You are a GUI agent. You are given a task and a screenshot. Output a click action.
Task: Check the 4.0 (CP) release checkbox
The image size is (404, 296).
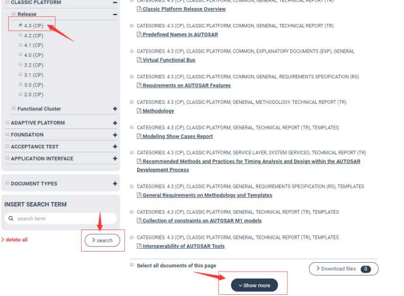[x=20, y=55]
